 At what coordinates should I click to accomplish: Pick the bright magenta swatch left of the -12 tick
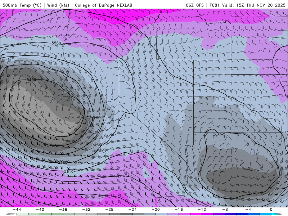(x=196, y=214)
